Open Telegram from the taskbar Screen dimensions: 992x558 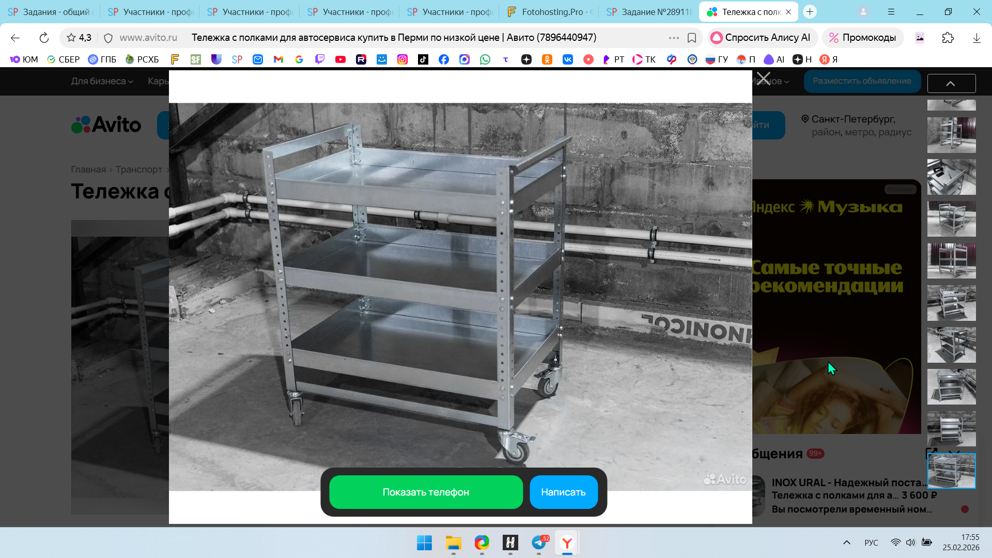point(539,542)
